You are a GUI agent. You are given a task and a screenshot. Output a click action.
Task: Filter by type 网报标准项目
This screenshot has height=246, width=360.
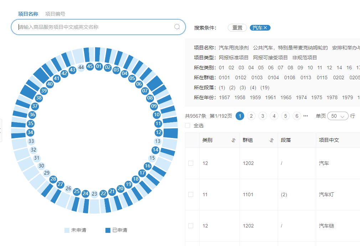(233, 58)
